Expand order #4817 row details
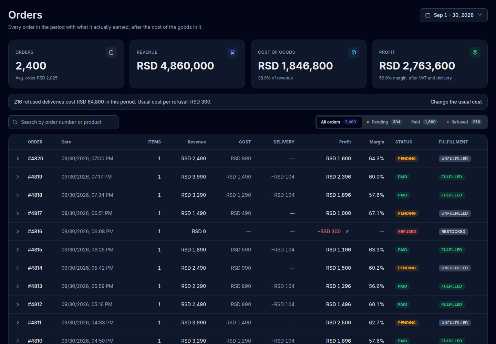The image size is (496, 344). click(18, 213)
